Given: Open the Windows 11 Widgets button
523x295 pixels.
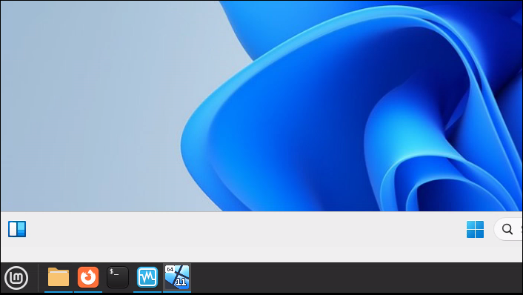Looking at the screenshot, I should [17, 229].
